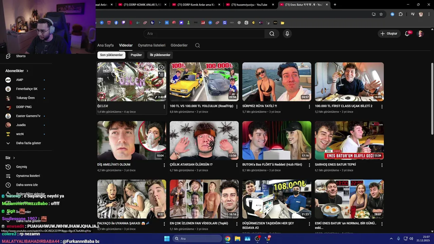Click the YouTube search magnifier button
Viewport: 434px width, 244px height.
pyautogui.click(x=272, y=34)
